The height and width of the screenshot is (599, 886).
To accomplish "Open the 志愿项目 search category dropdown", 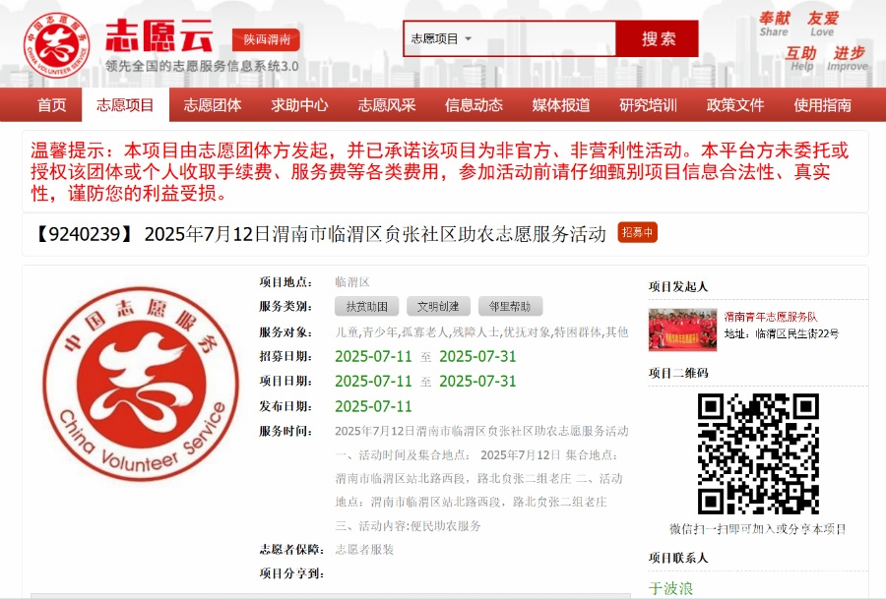I will tap(441, 39).
